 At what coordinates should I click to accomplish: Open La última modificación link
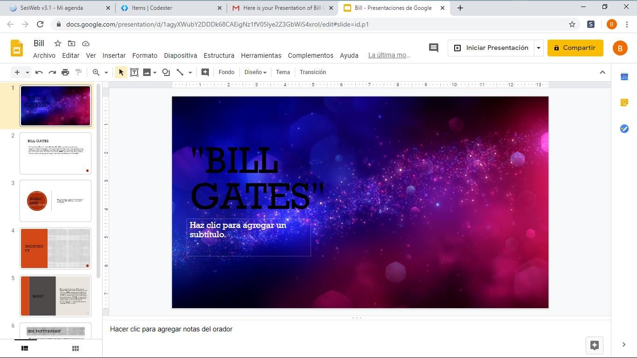389,55
